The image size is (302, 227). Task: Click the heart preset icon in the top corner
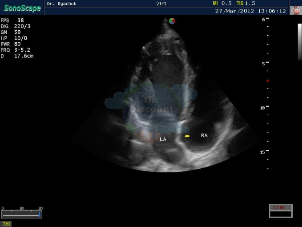click(x=296, y=10)
